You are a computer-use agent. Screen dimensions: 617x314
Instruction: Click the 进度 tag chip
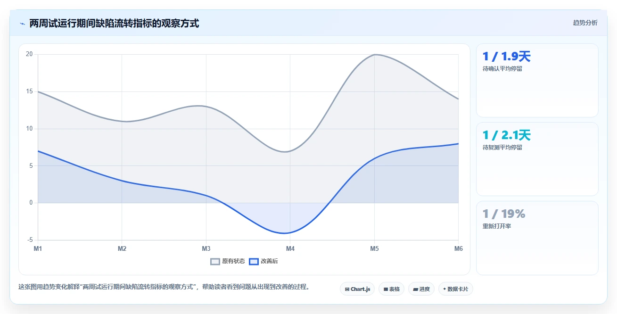(421, 289)
